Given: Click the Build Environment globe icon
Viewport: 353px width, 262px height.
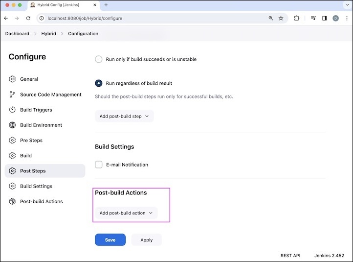Looking at the screenshot, I should (12, 125).
